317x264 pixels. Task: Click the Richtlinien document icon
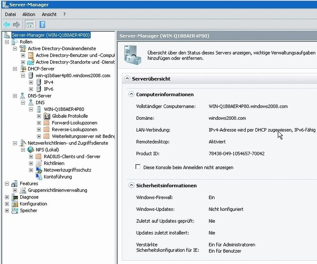(x=39, y=163)
